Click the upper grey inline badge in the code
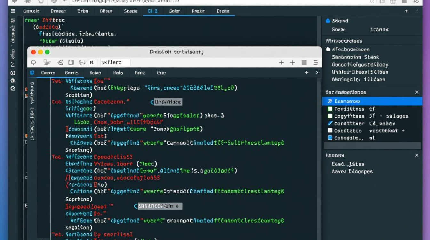This screenshot has width=430, height=240. point(168,102)
